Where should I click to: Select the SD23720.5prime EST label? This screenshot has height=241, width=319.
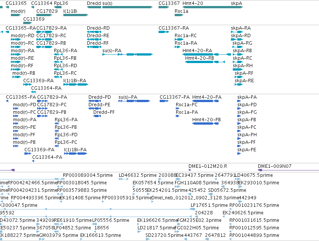165,235
